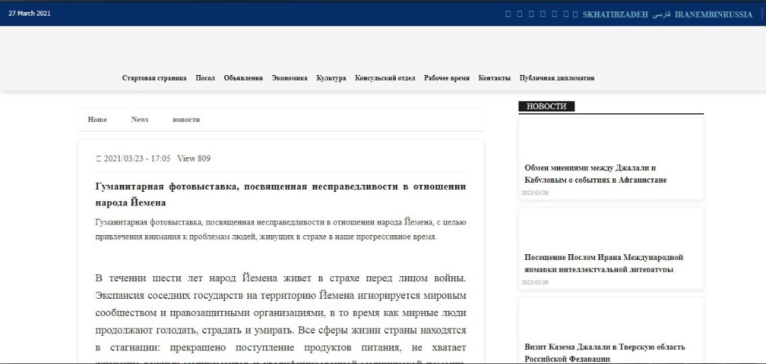Open the Стартовая страница menu item
This screenshot has width=766, height=364.
pos(154,78)
